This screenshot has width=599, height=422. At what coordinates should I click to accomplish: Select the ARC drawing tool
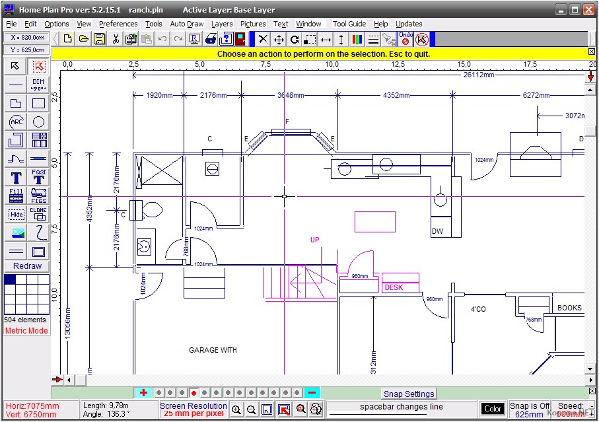tap(17, 122)
